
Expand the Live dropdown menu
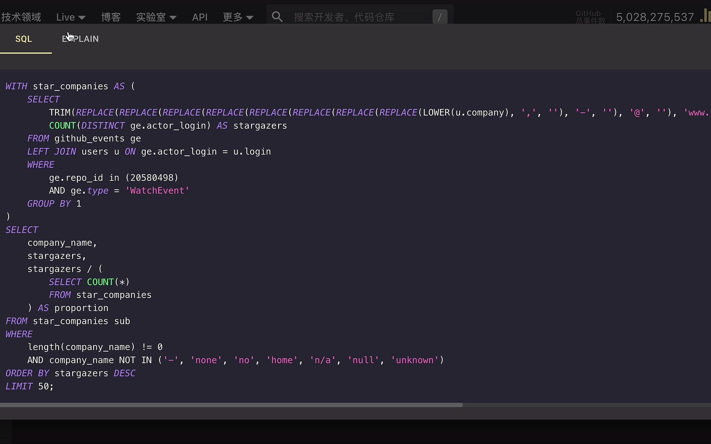tap(71, 17)
